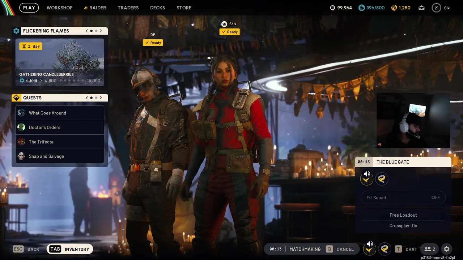Open the INVENTORY button
This screenshot has width=463, height=260.
coord(70,249)
